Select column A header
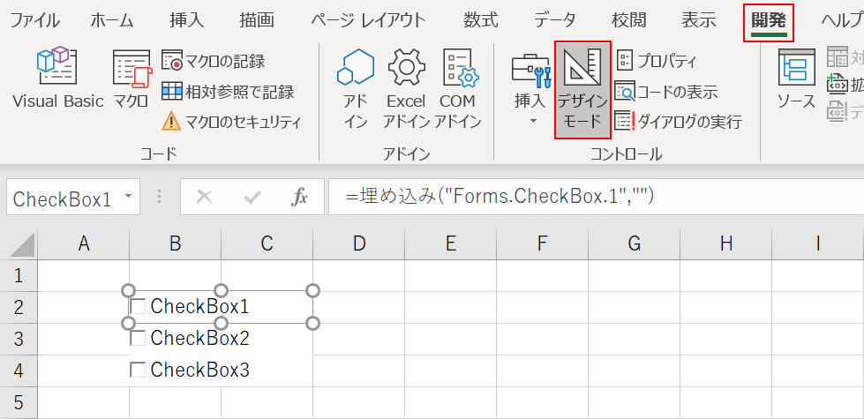This screenshot has width=864, height=419. click(x=83, y=244)
